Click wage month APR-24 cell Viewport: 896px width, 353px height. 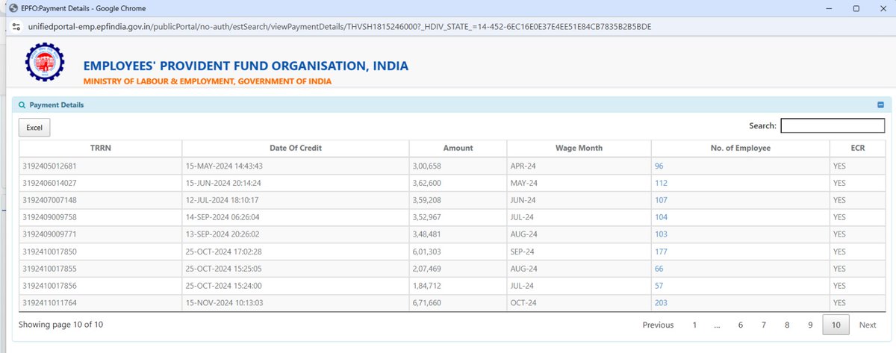[x=579, y=166]
